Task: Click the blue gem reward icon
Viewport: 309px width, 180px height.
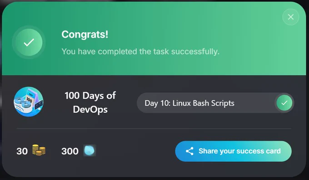Action: [90, 150]
